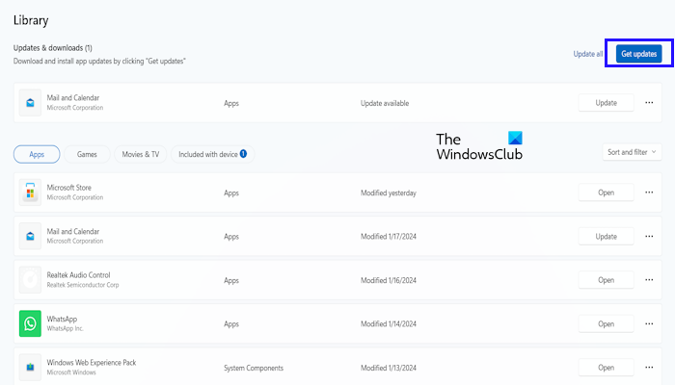Click Realtek Semiconductor Corp publisher text
The height and width of the screenshot is (385, 675).
(83, 285)
